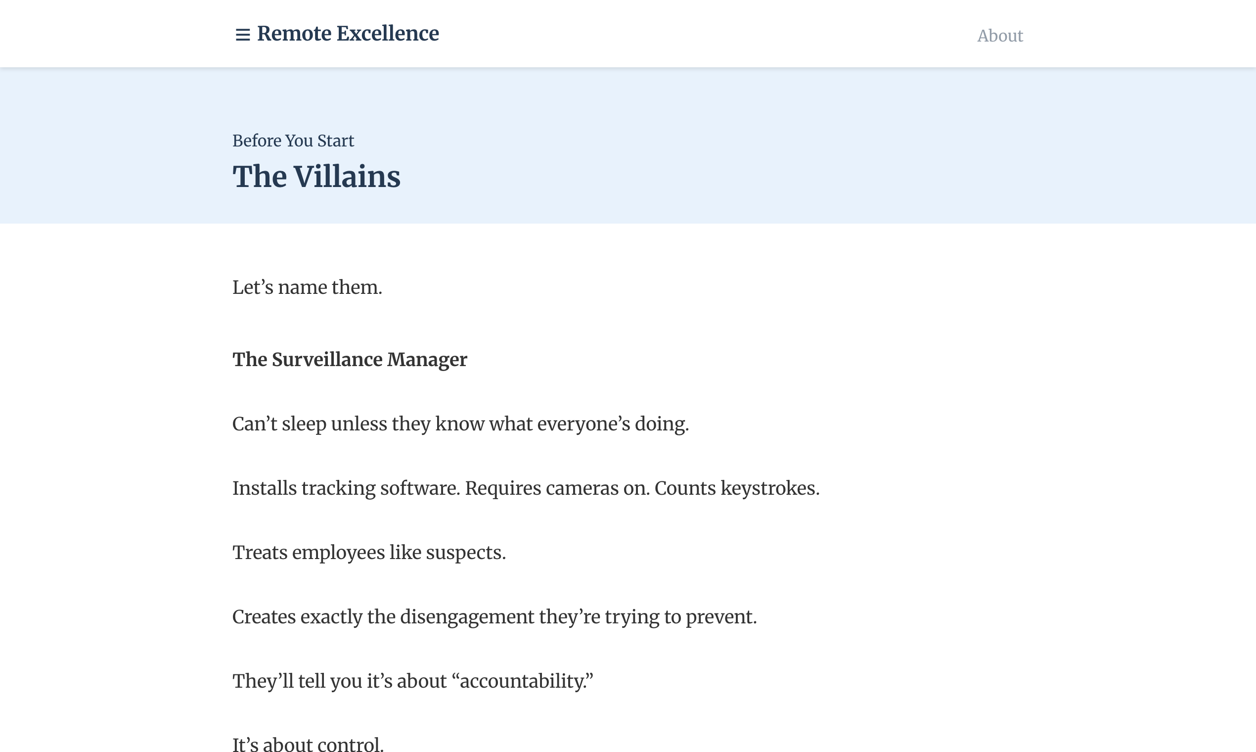Expand the Before You Start section

[293, 141]
